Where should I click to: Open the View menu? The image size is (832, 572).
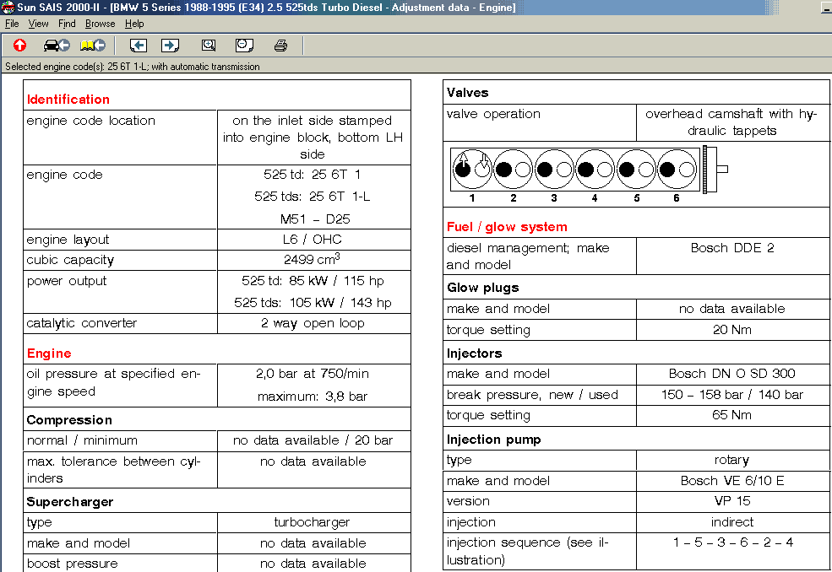38,24
